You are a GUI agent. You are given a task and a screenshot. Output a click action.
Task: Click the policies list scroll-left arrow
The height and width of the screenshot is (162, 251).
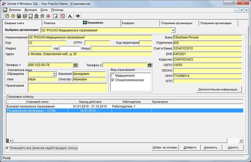(x=11, y=141)
